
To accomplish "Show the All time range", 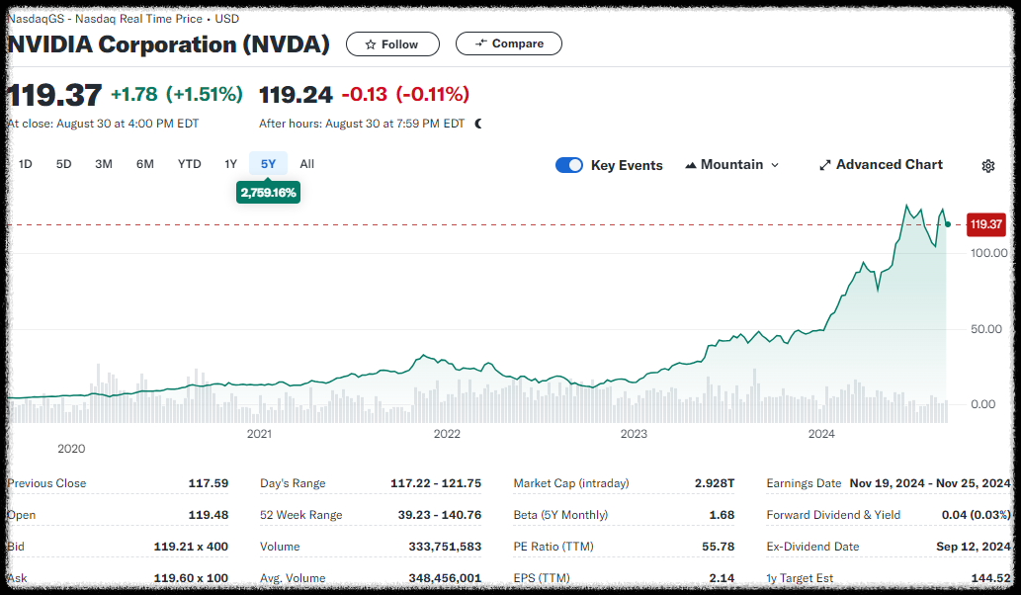I will pyautogui.click(x=306, y=164).
